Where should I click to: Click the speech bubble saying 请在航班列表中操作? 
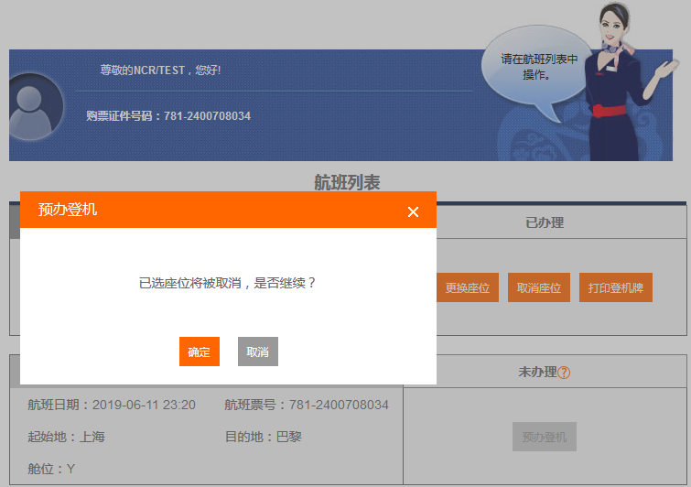click(x=537, y=67)
